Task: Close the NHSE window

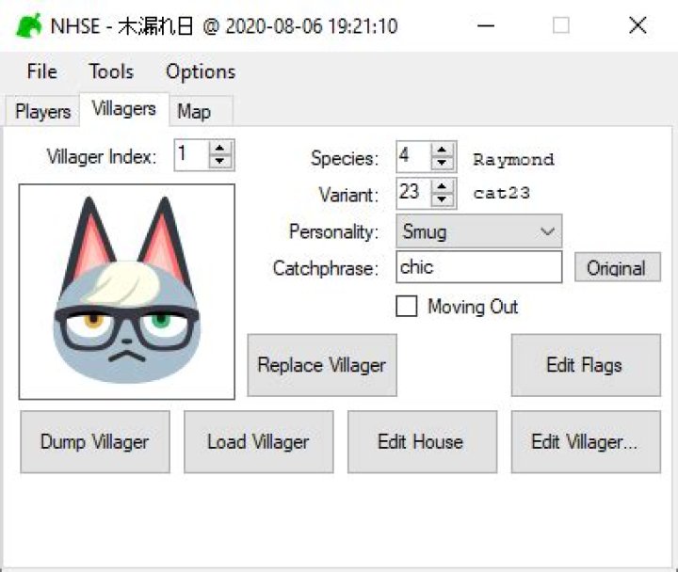Action: pyautogui.click(x=638, y=25)
